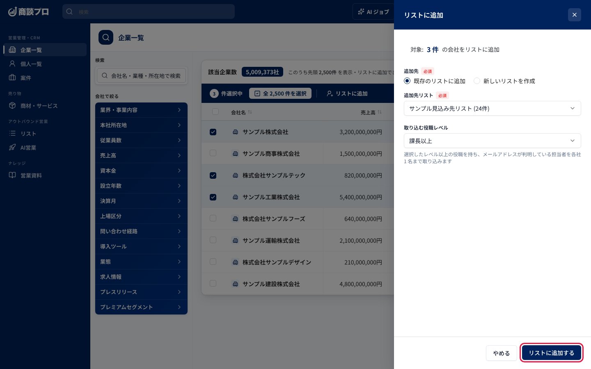Expand the 従業員数 filter

tap(141, 140)
